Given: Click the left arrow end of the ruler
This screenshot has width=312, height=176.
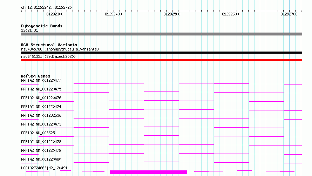Looking at the screenshot, I should click(x=22, y=11).
